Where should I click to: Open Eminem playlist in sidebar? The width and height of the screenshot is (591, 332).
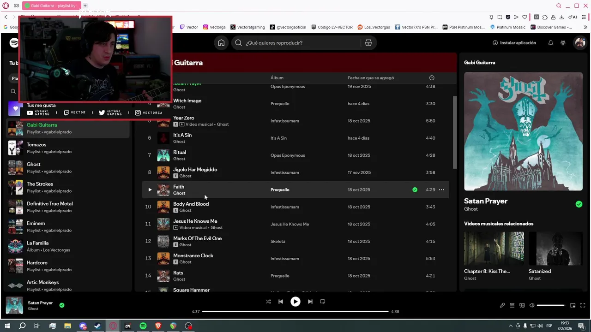click(x=68, y=226)
